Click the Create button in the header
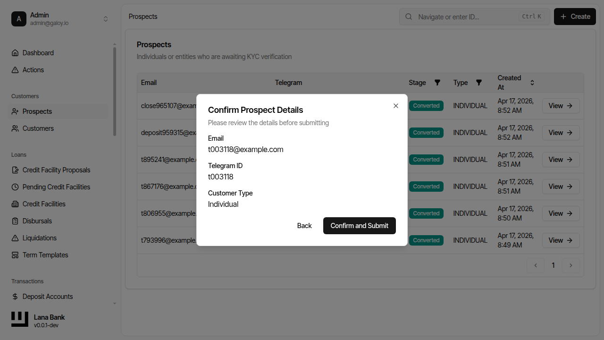Screen dimensions: 604x340 click(574, 17)
